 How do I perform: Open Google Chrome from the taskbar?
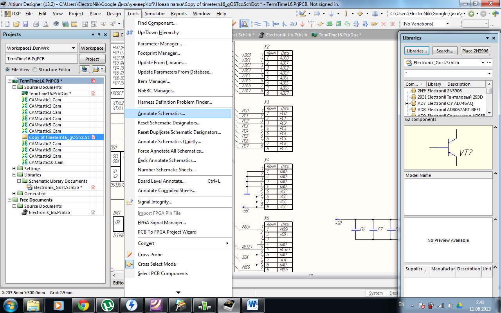[83, 305]
